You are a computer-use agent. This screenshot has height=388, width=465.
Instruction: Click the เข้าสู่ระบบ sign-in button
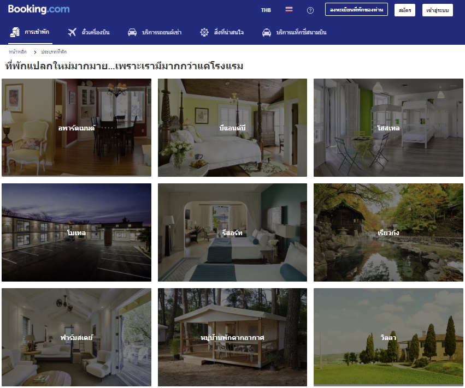[x=437, y=10]
